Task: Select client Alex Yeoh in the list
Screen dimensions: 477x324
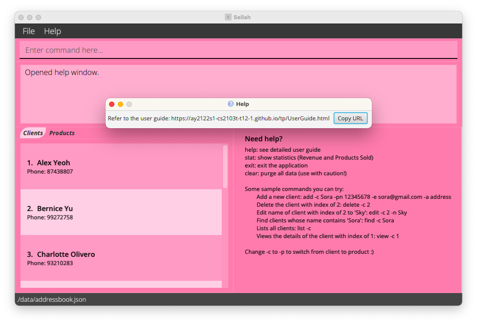Action: pyautogui.click(x=121, y=167)
